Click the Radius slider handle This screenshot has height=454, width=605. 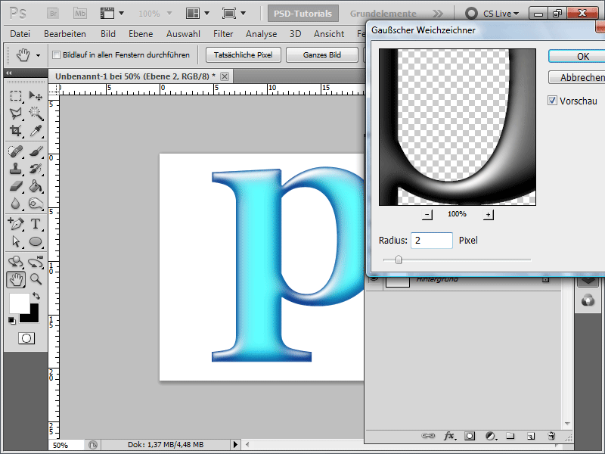[399, 260]
